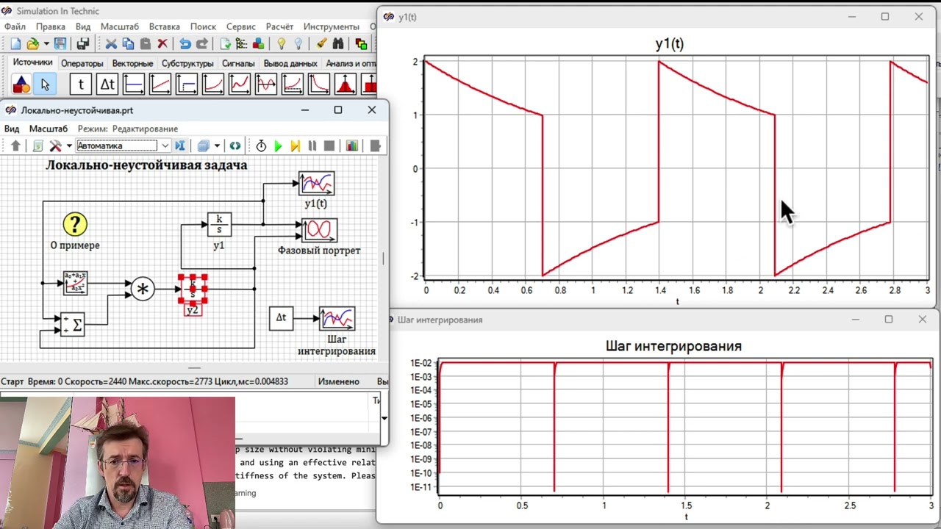The height and width of the screenshot is (529, 941).
Task: Select the Δt source block in palette
Action: pos(107,84)
